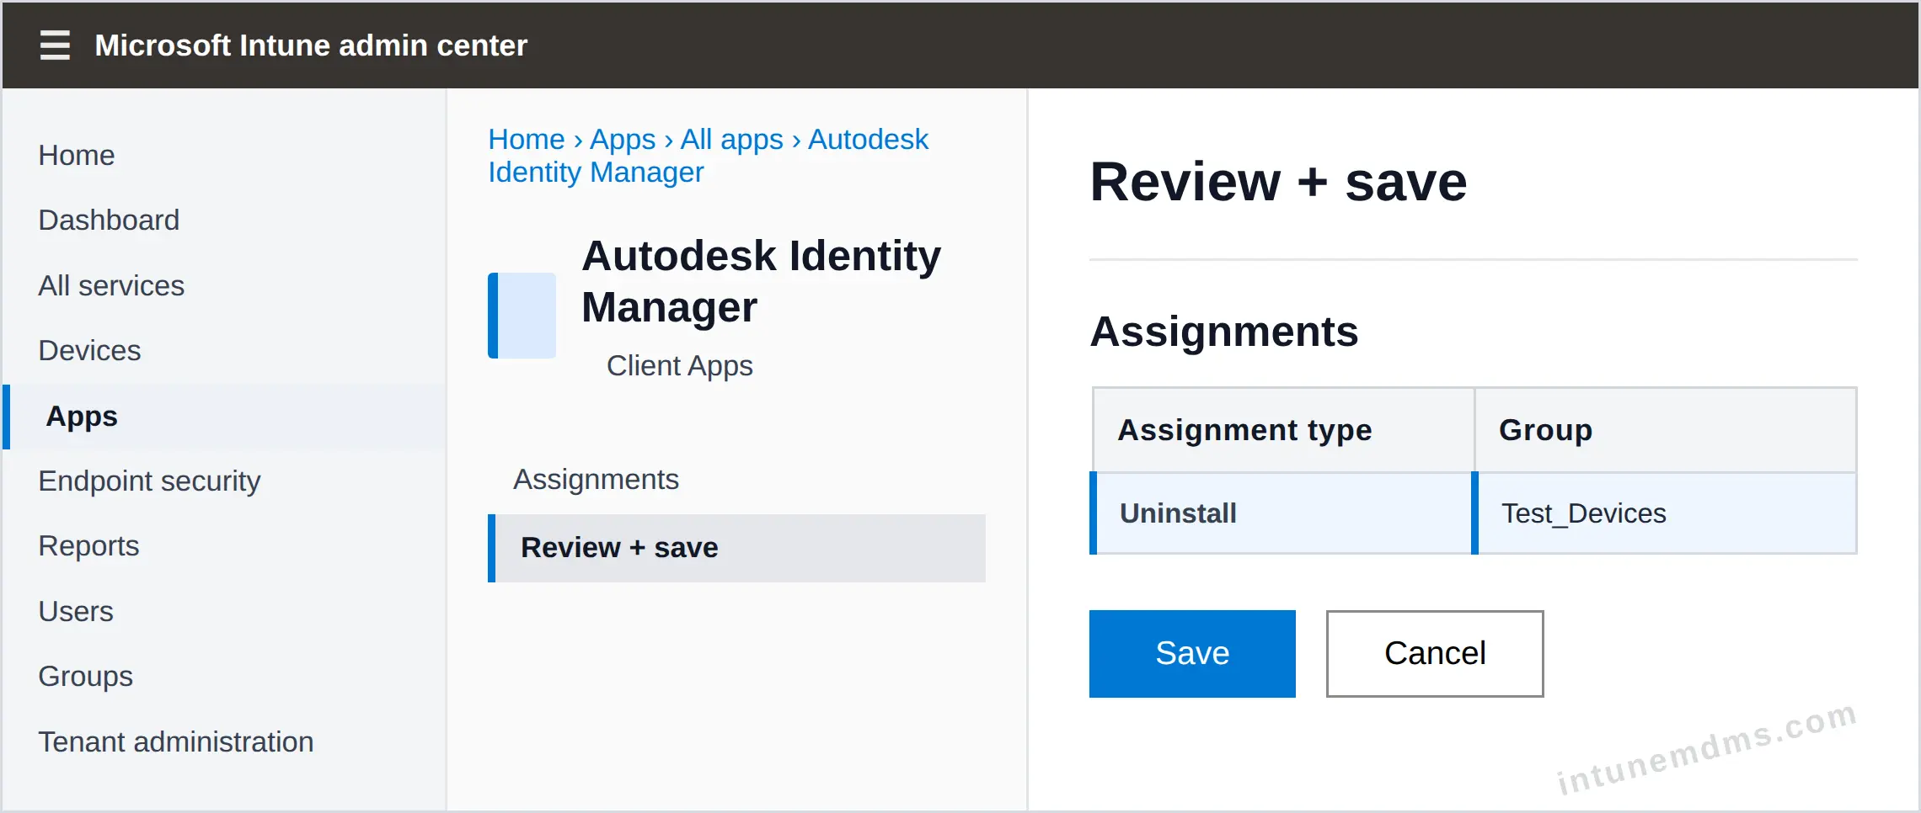Image resolution: width=1921 pixels, height=813 pixels.
Task: Click the Save button
Action: coord(1192,654)
